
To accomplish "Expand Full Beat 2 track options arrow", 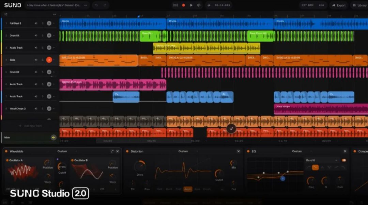I will point(54,23).
